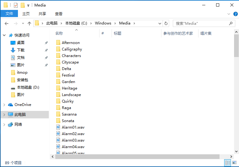Image resolution: width=239 pixels, height=167 pixels.
Task: Sort by the 名称 column header
Action: (59, 33)
